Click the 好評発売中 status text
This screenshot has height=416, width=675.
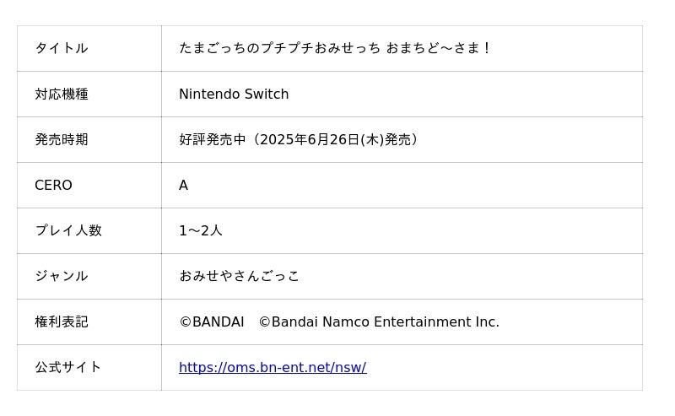coord(212,140)
